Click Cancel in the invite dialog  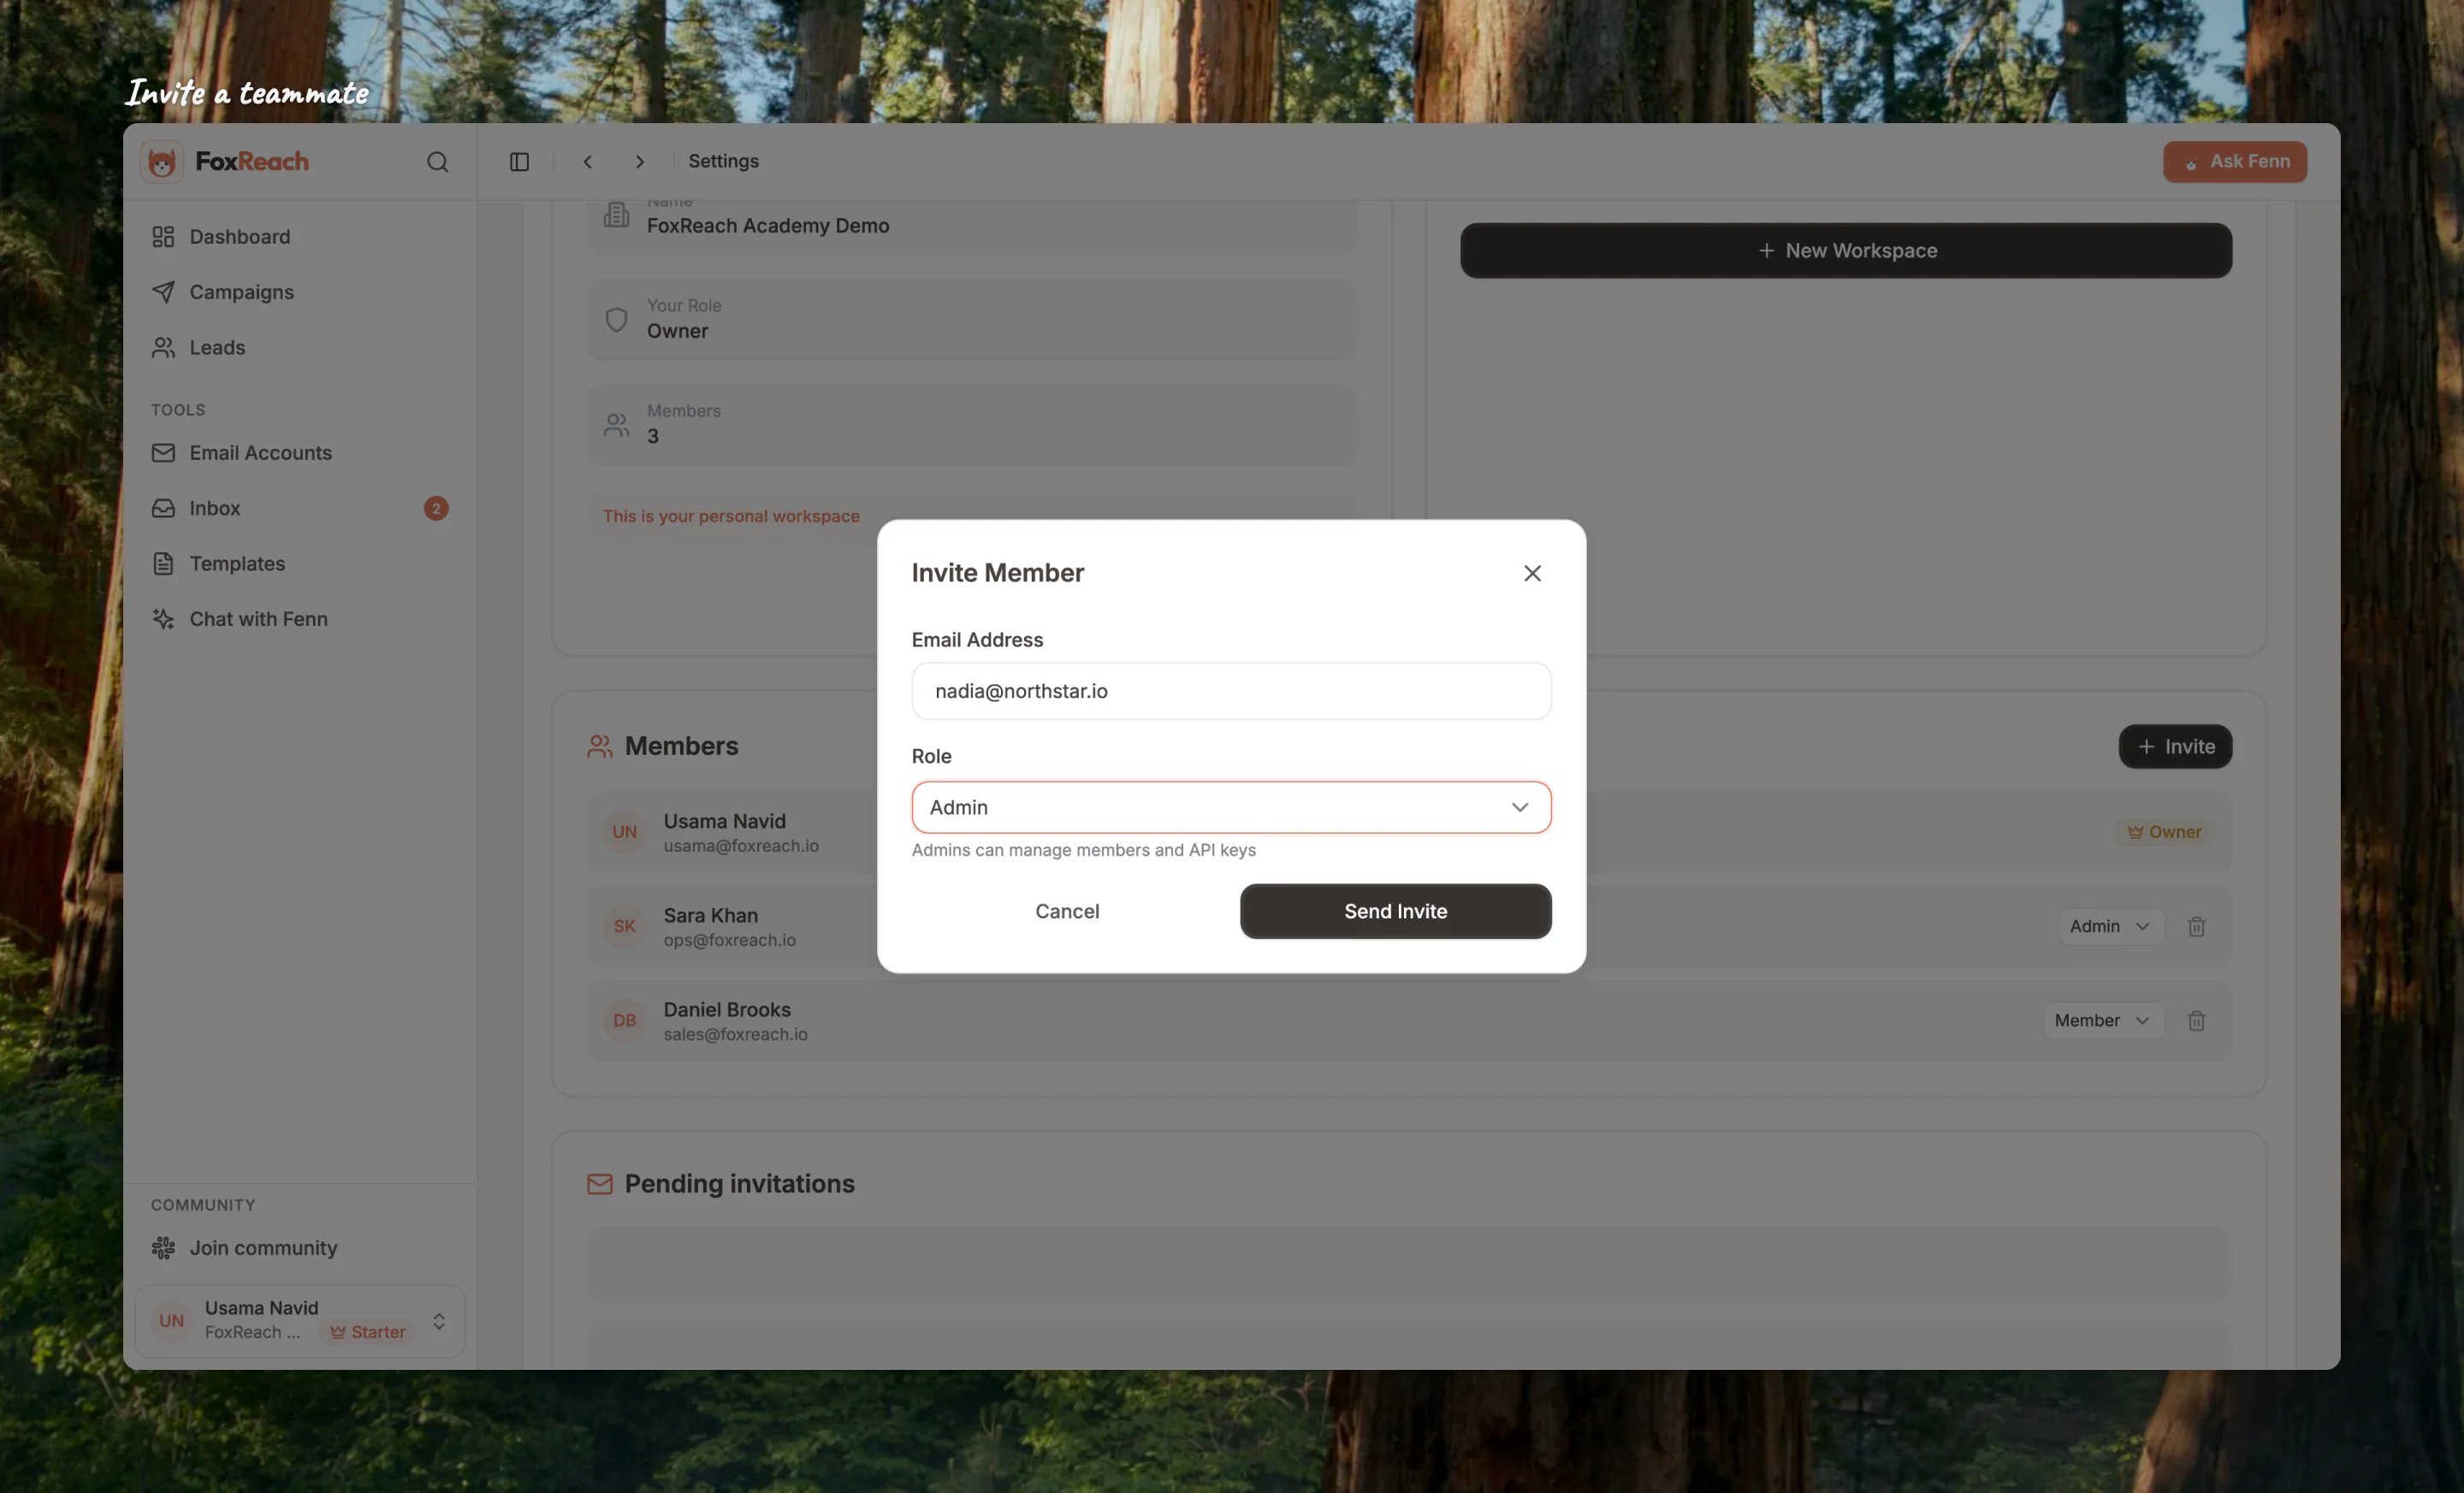point(1067,912)
